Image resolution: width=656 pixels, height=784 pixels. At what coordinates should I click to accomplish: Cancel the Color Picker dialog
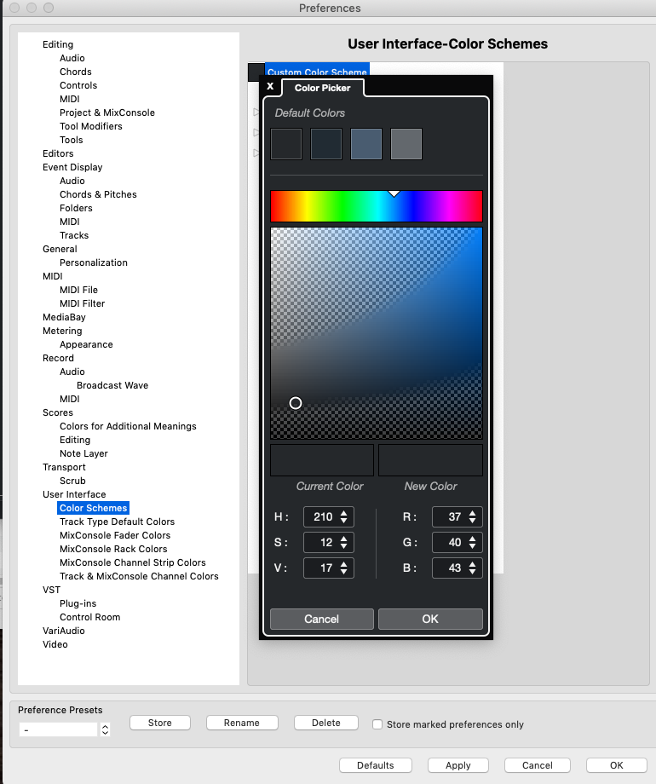322,619
